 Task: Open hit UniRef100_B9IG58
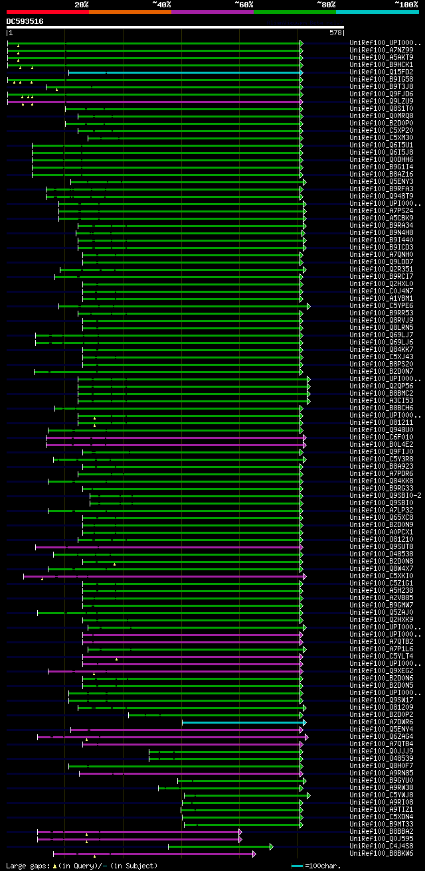381,80
